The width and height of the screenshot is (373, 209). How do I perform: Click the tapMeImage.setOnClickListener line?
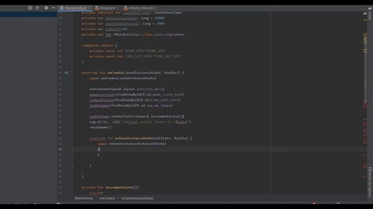coord(137,116)
